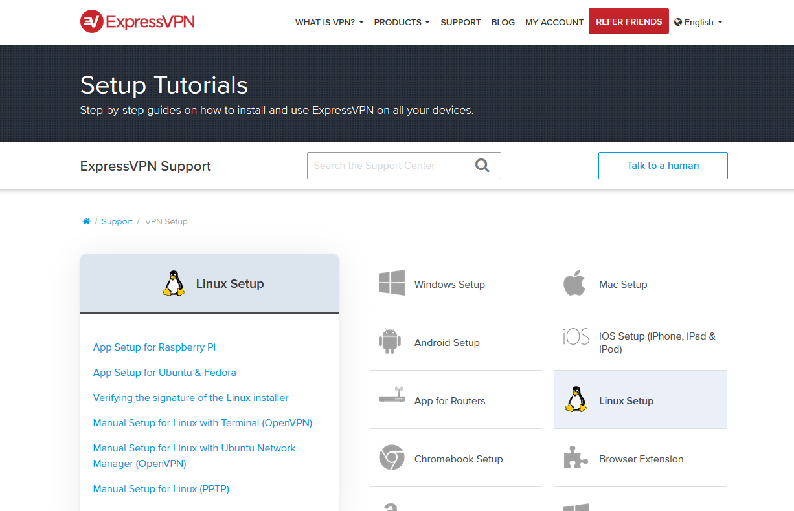Click the Windows logo icon
Image resolution: width=794 pixels, height=511 pixels.
pos(392,283)
